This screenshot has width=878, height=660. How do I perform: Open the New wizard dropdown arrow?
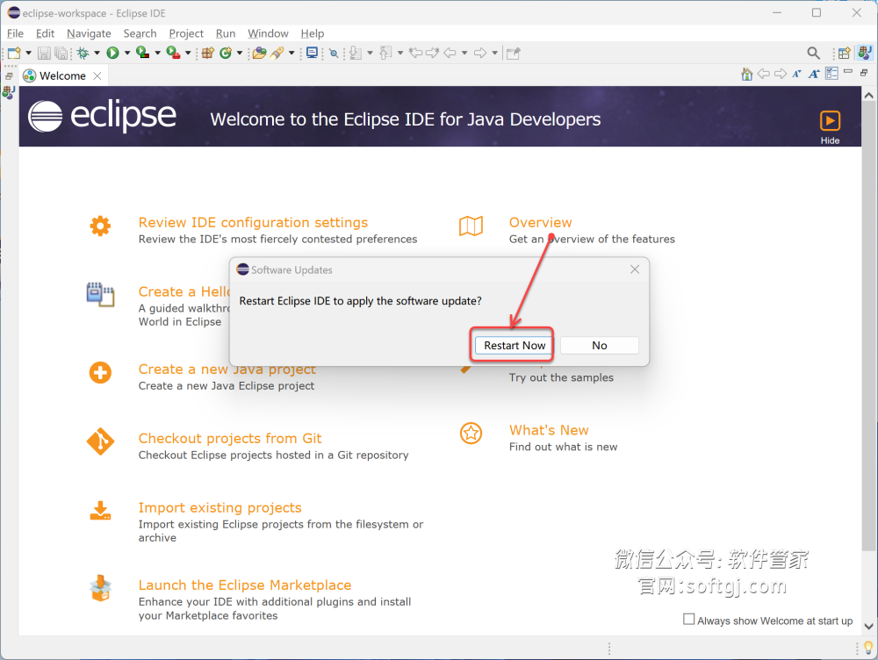click(28, 54)
